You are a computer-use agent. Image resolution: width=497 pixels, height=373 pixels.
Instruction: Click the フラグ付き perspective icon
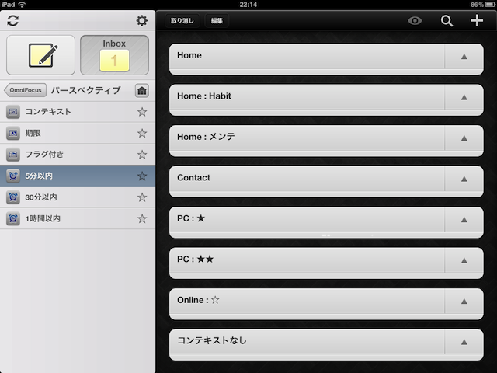click(x=13, y=155)
